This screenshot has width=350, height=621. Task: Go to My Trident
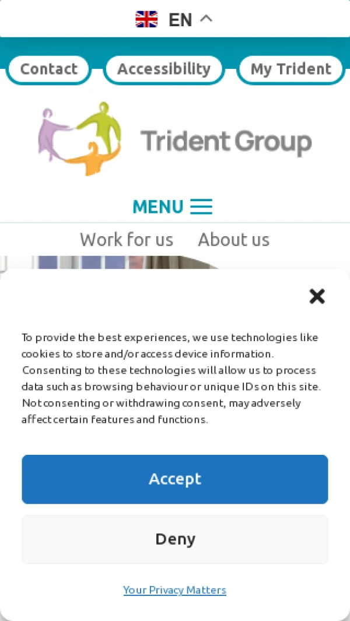click(x=291, y=69)
